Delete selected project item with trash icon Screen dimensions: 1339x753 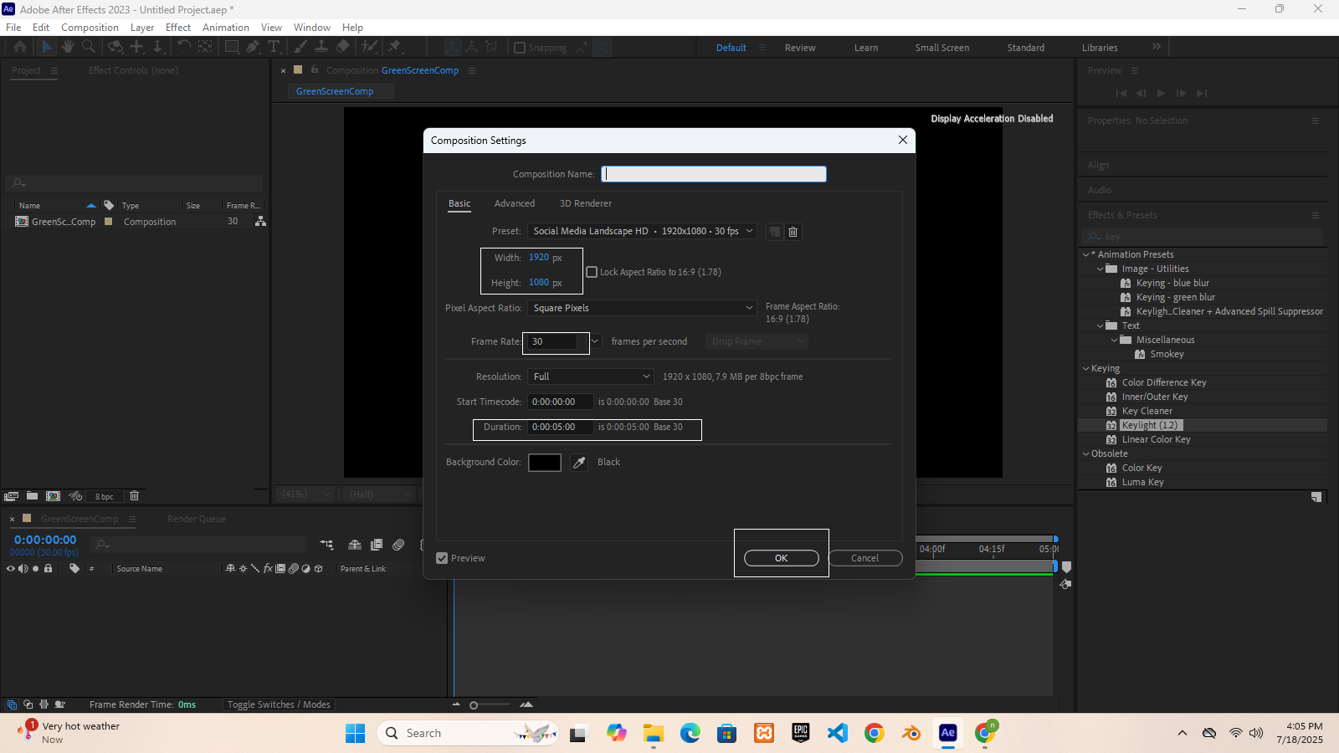134,496
